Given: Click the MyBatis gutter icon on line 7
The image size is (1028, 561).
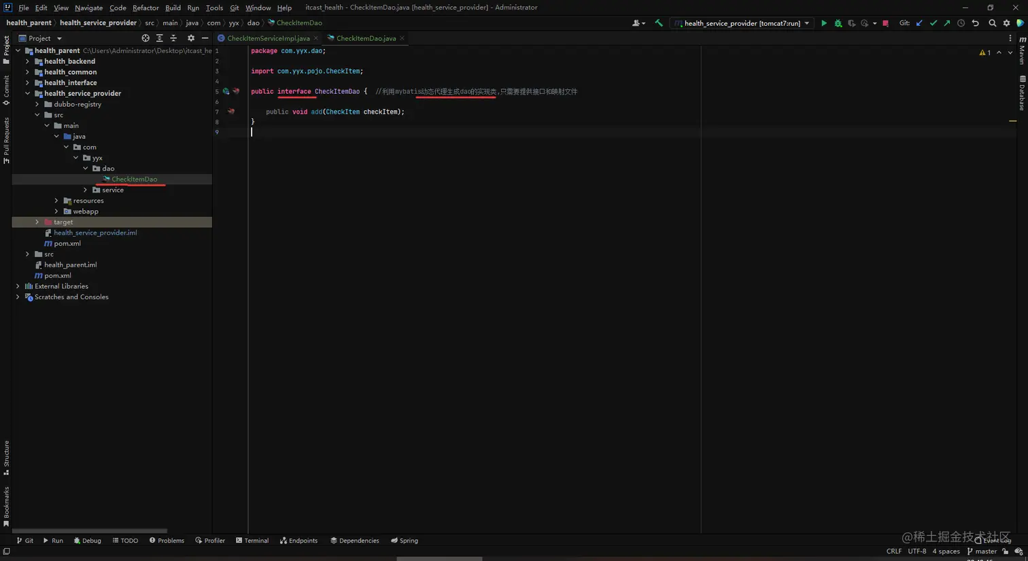Looking at the screenshot, I should 231,112.
